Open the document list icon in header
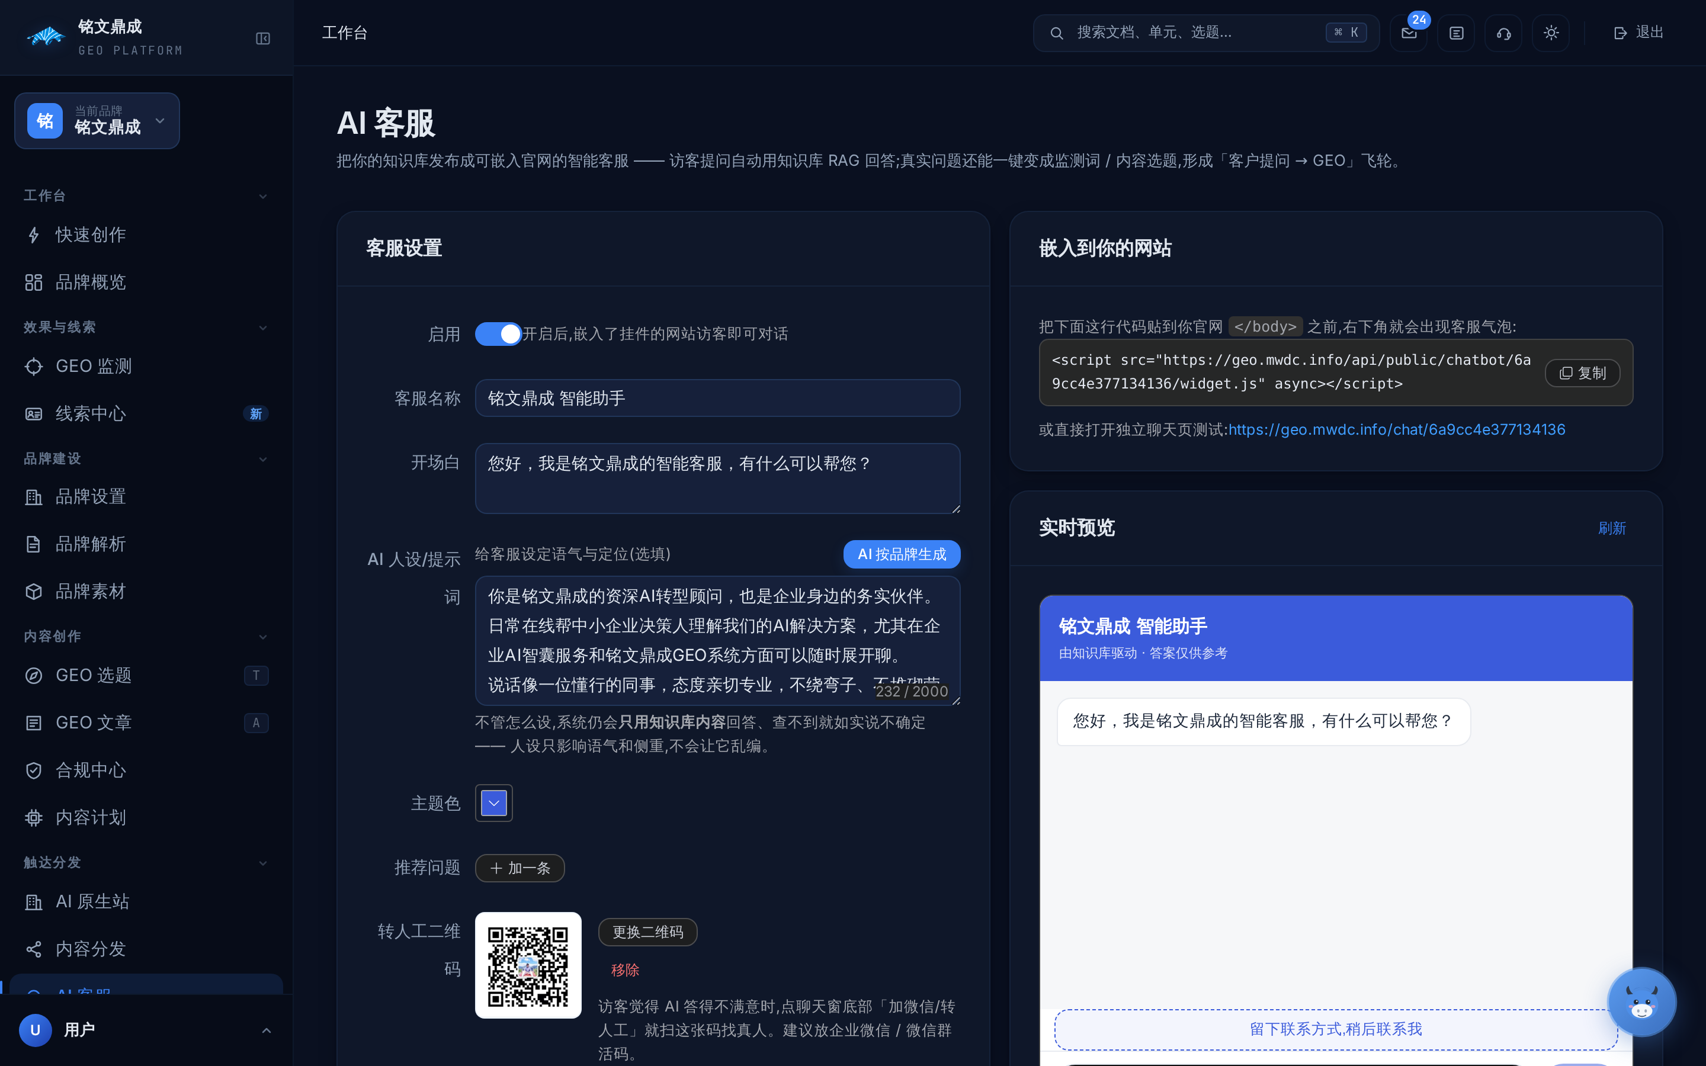The image size is (1706, 1066). [x=1456, y=33]
